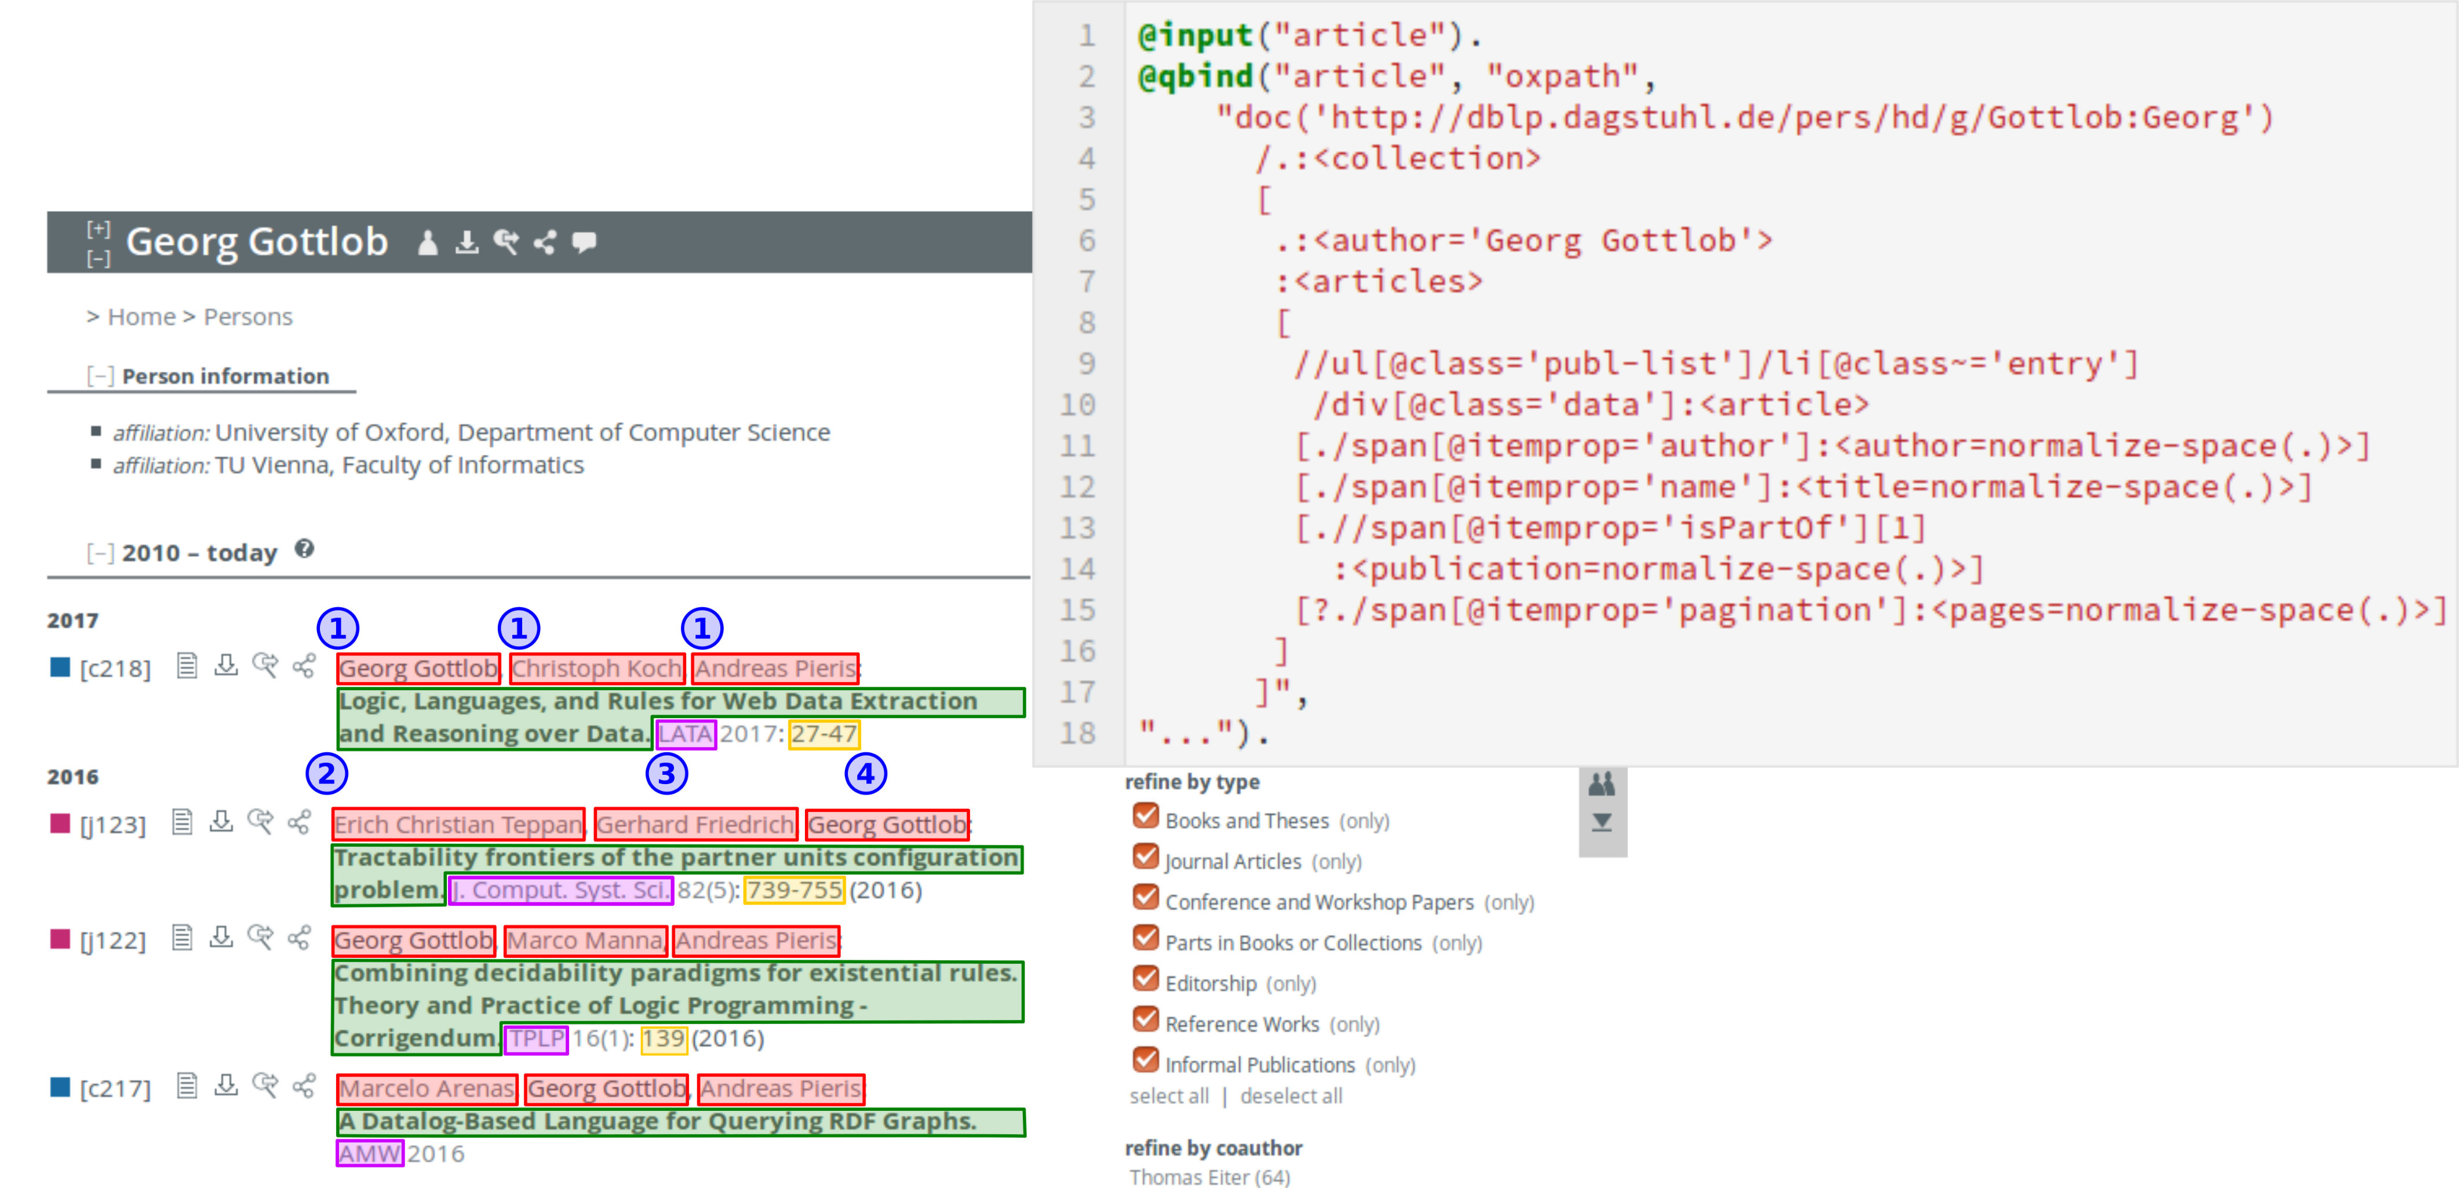Click share icon for entry c217
The width and height of the screenshot is (2459, 1188).
(x=304, y=1085)
